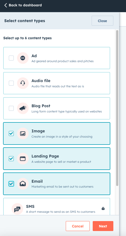Image resolution: width=126 pixels, height=236 pixels.
Task: Click the Landing Page browser icon
Action: coord(23,159)
